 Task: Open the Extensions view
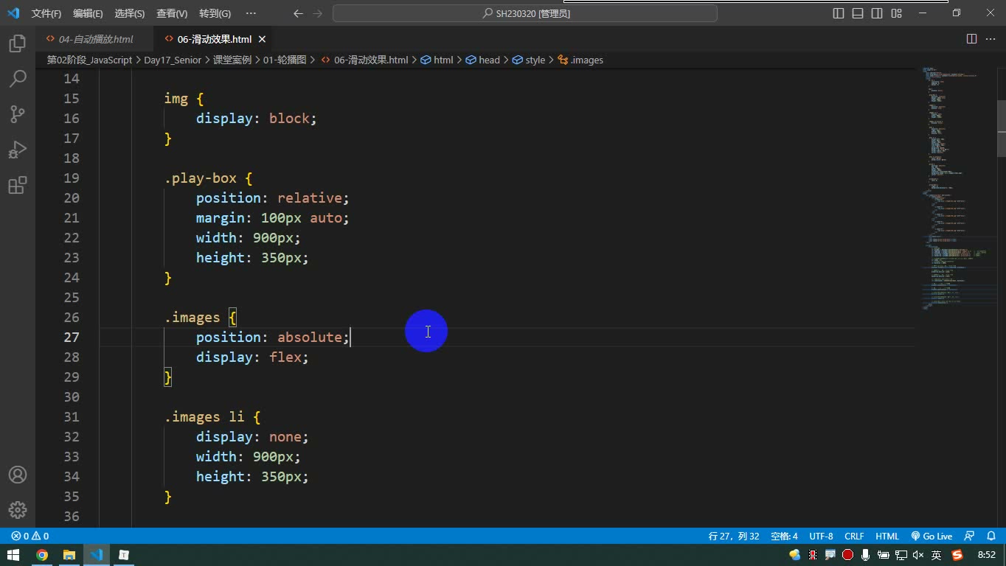tap(18, 185)
